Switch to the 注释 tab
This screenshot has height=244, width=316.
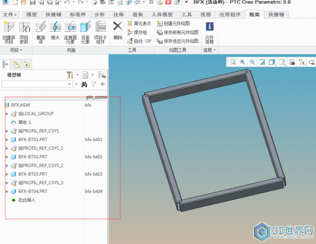tap(119, 15)
